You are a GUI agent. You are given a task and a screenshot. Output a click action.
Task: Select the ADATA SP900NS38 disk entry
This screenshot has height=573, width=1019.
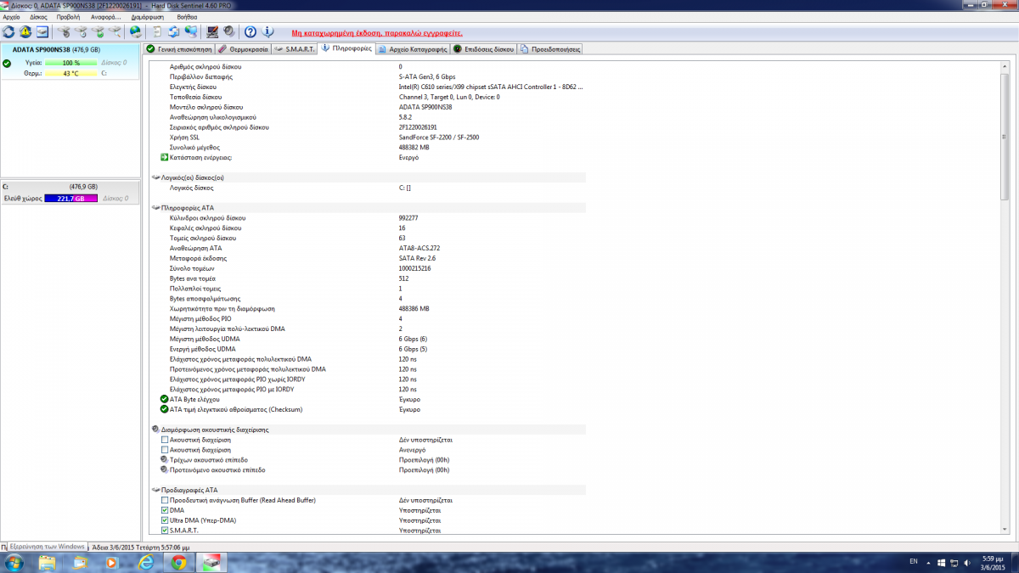pyautogui.click(x=70, y=62)
